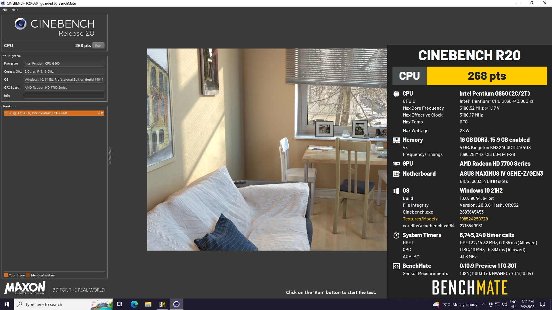Open File Explorer from the taskbar
The image size is (552, 310).
pyautogui.click(x=148, y=304)
